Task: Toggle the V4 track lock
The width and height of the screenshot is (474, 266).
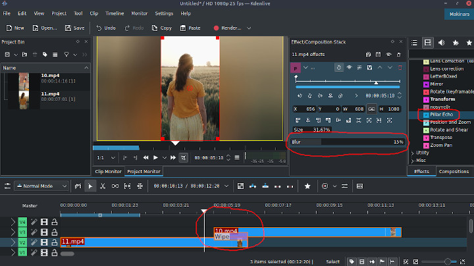Action: coord(55,222)
